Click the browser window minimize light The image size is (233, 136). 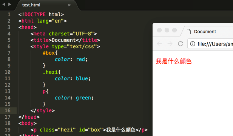[167, 30]
